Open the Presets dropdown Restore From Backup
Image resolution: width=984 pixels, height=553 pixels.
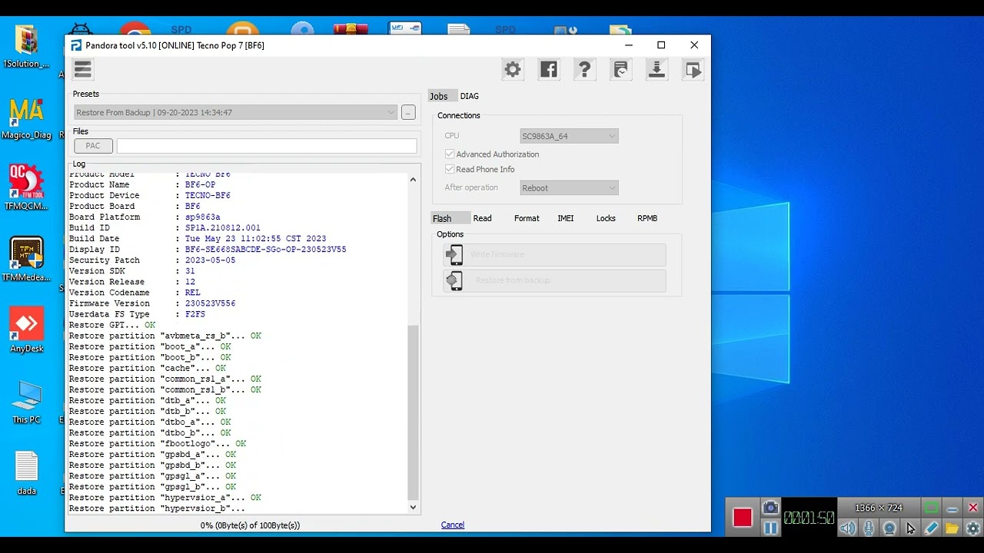(236, 112)
